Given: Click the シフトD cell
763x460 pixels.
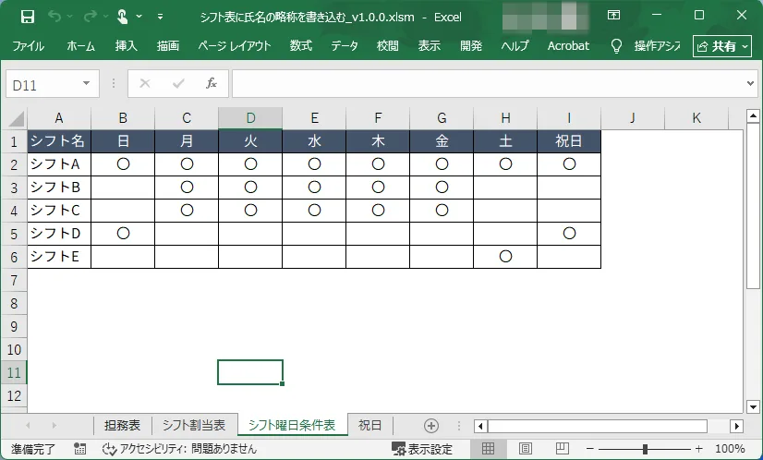Looking at the screenshot, I should click(x=59, y=234).
